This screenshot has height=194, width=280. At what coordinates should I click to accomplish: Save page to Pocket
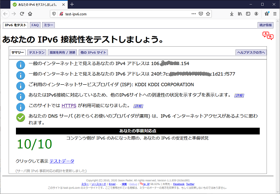(x=201, y=14)
